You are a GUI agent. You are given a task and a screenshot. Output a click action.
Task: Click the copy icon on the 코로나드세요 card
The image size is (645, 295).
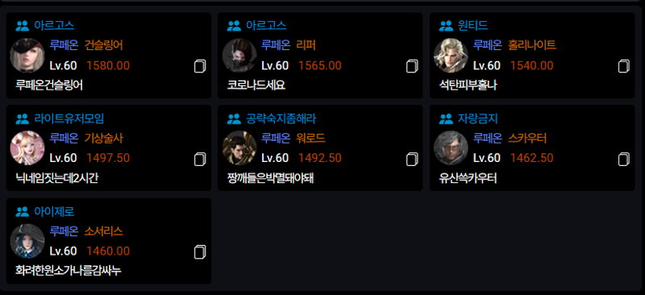point(412,66)
